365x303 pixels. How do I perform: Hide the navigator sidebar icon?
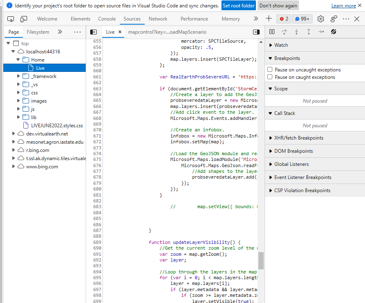[94, 32]
